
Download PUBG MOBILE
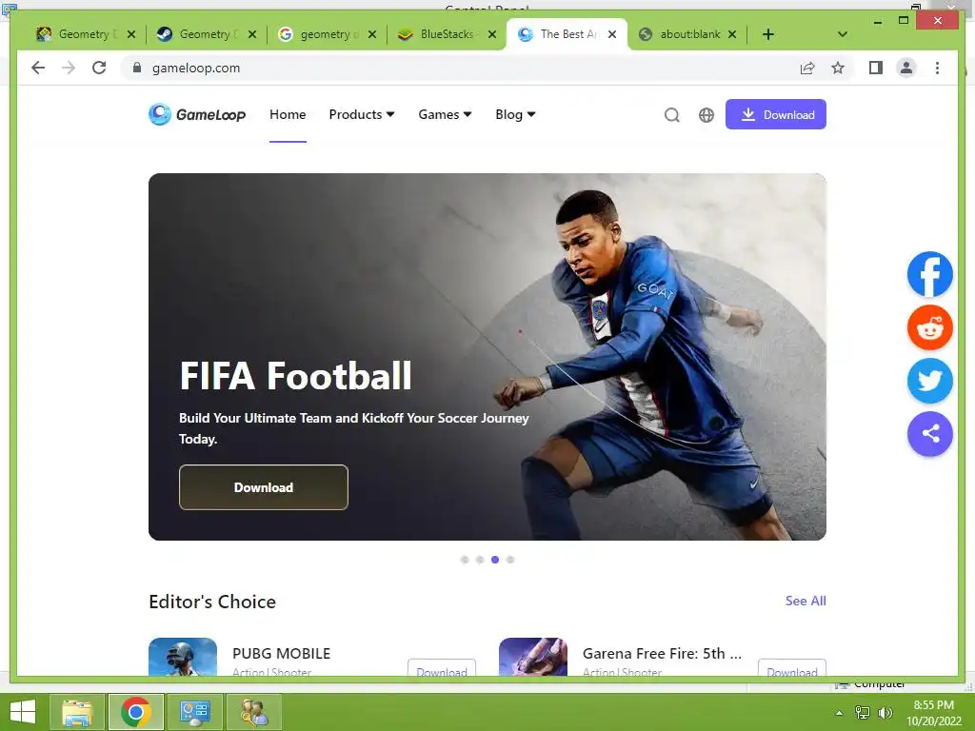click(x=442, y=669)
